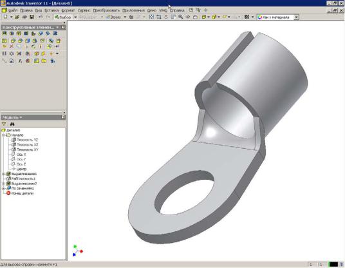Open the Правка menu
This screenshot has width=345, height=268.
[x=26, y=10]
